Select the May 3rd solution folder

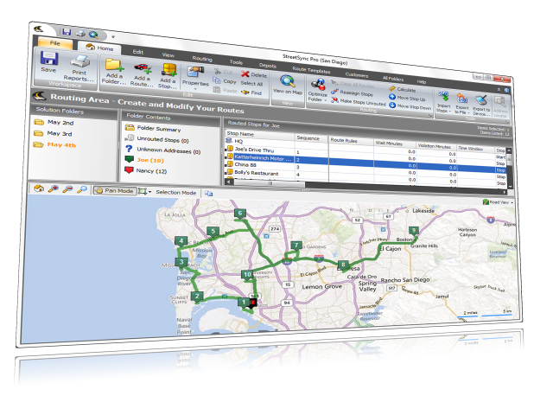pos(59,134)
